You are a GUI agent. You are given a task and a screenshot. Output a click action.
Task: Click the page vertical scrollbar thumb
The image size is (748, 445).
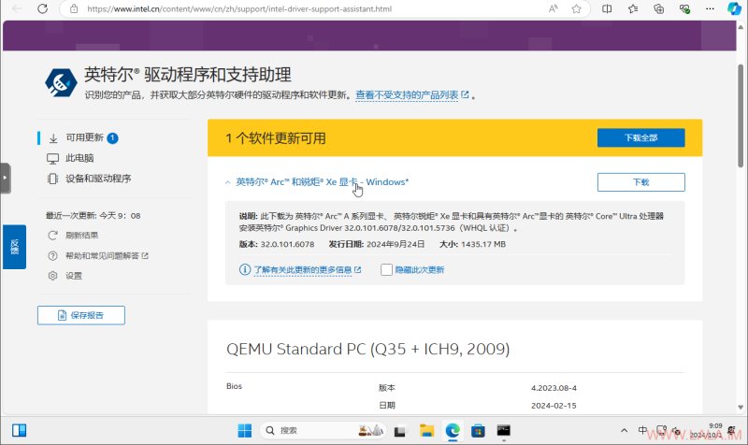click(741, 115)
